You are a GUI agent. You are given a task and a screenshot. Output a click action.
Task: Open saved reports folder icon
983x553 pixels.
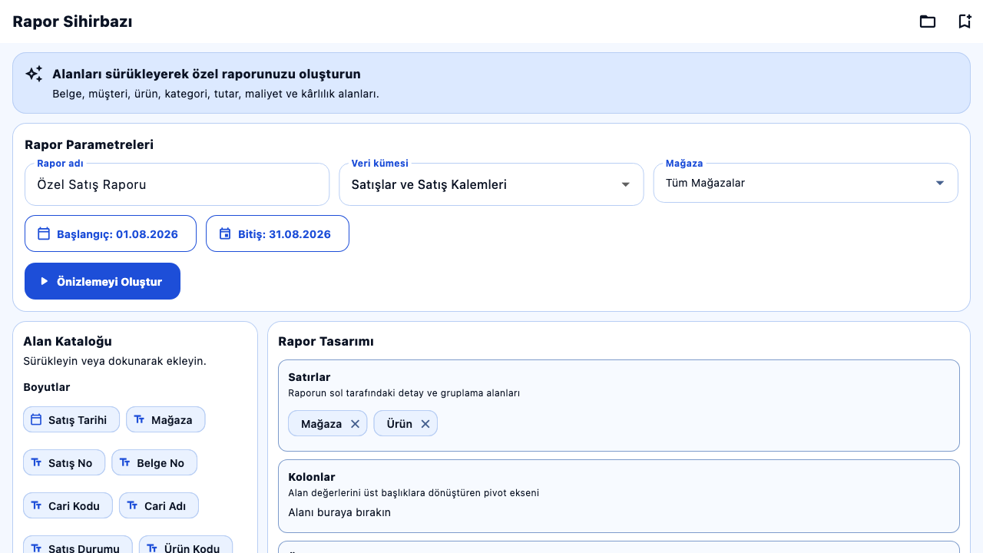(x=928, y=22)
